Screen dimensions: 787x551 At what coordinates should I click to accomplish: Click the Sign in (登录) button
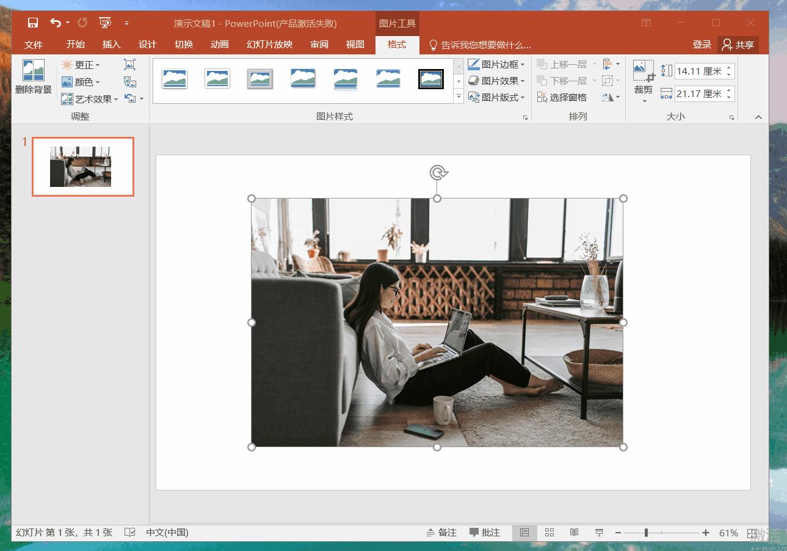click(x=702, y=45)
